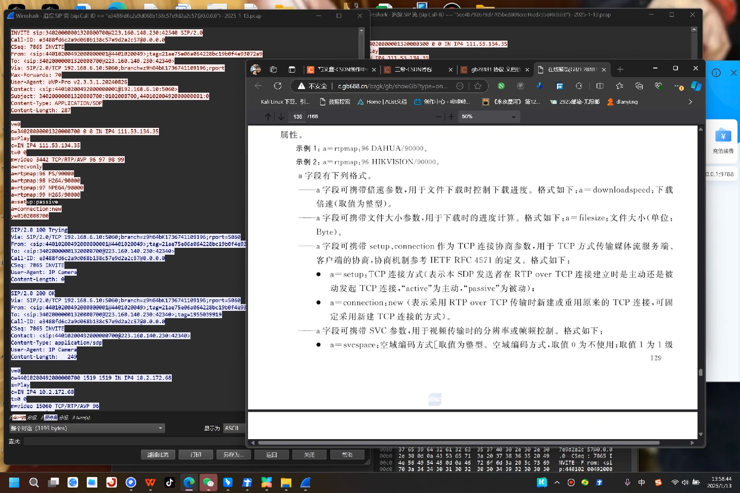Open the Edge profile avatar
740x493 pixels.
coord(256,69)
